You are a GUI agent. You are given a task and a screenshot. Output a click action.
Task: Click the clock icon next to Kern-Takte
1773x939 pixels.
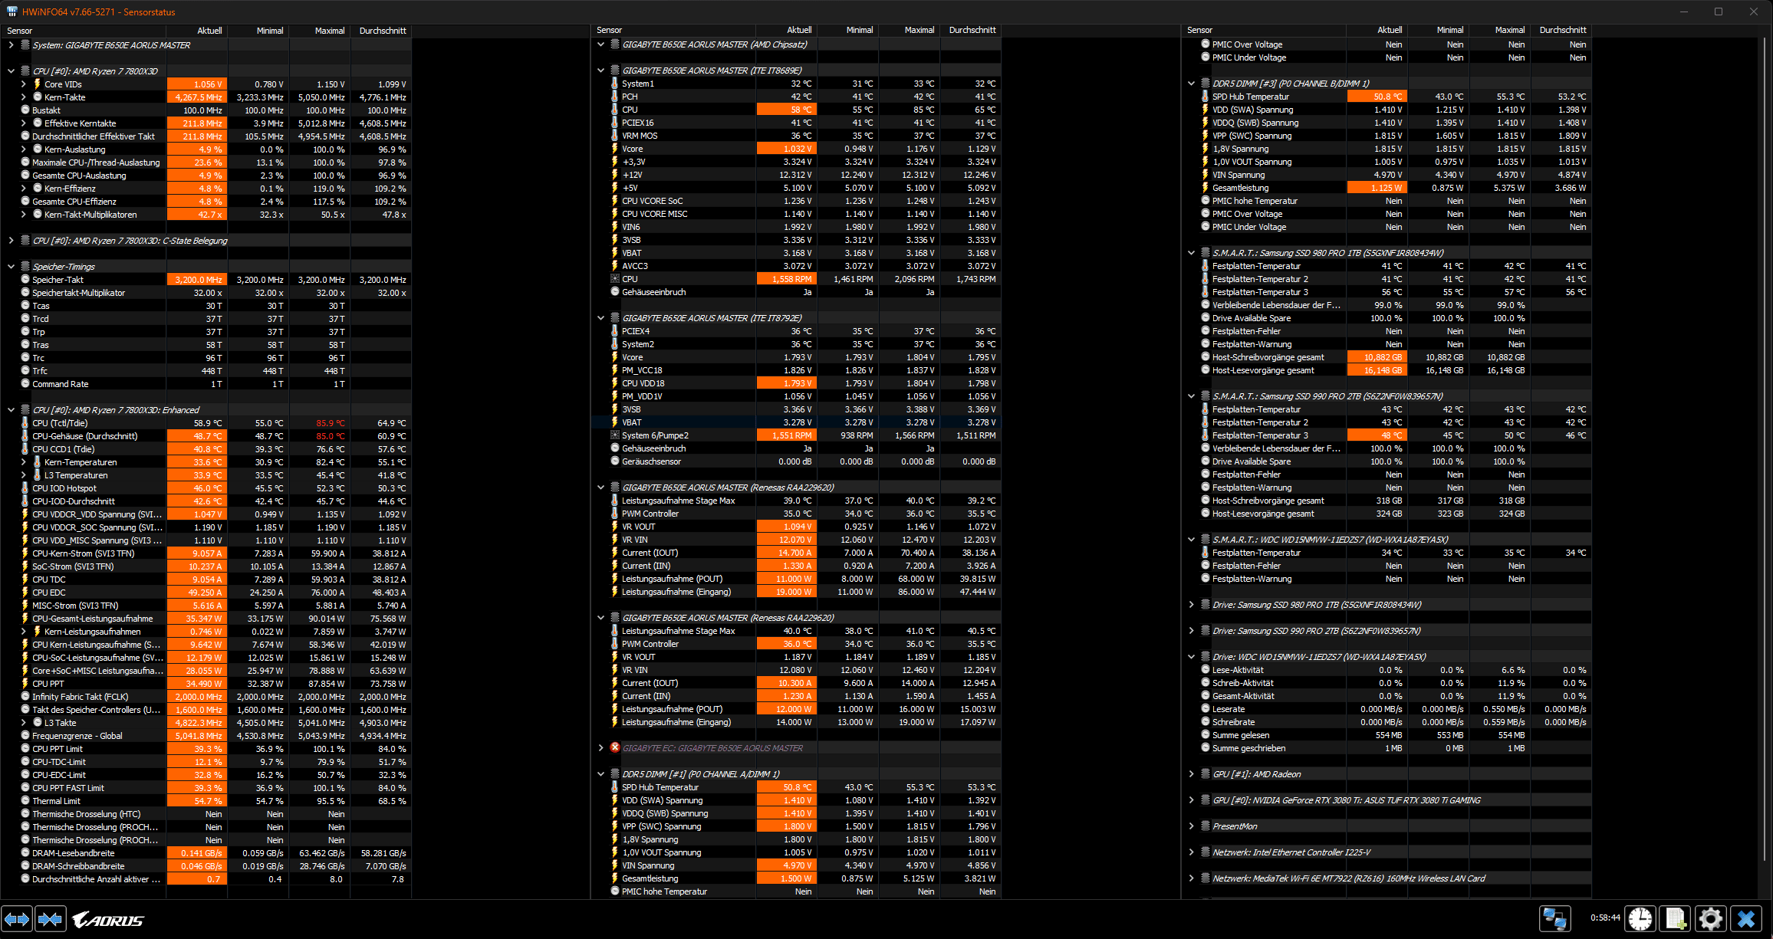pyautogui.click(x=37, y=97)
